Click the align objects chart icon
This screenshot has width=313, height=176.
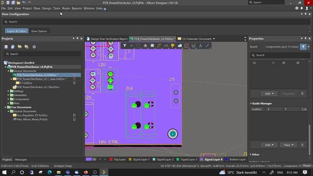(145, 45)
